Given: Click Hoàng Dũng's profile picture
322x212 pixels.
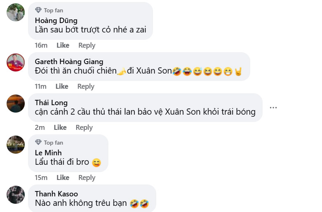Looking at the screenshot, I should [x=16, y=12].
